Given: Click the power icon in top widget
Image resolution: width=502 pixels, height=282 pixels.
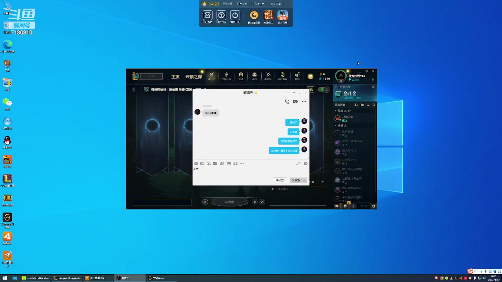Looking at the screenshot, I should click(x=235, y=15).
